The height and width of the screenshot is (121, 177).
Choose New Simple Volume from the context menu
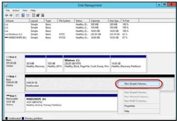point(139,84)
